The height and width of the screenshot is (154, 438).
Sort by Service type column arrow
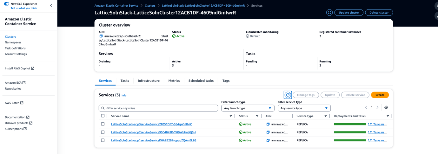(326, 116)
